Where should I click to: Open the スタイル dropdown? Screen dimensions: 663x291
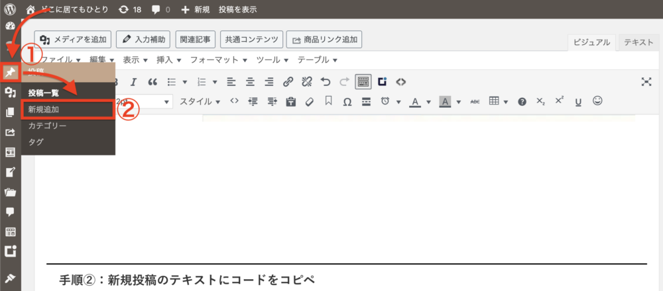click(200, 102)
